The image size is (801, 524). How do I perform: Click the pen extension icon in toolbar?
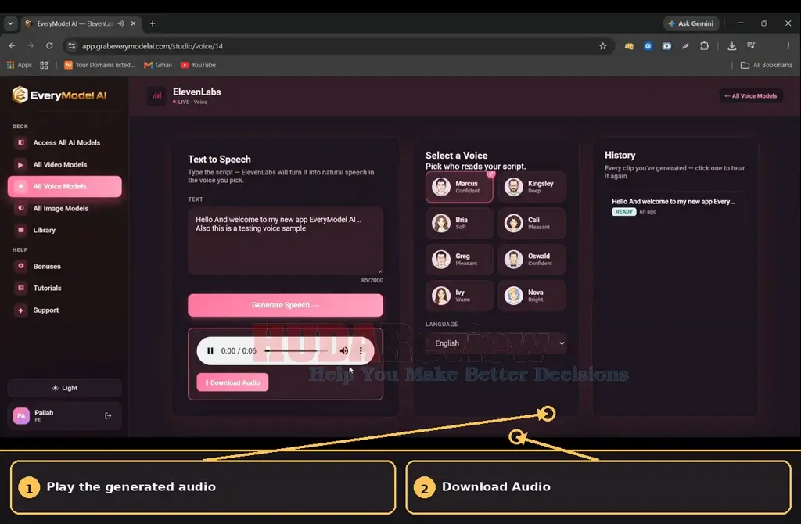pyautogui.click(x=685, y=46)
